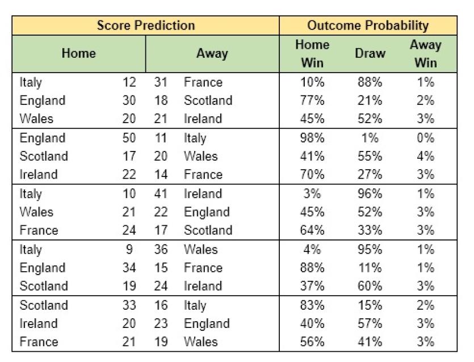Select the 95% draw probability cell
Screen dimensions: 474x362
(x=369, y=249)
